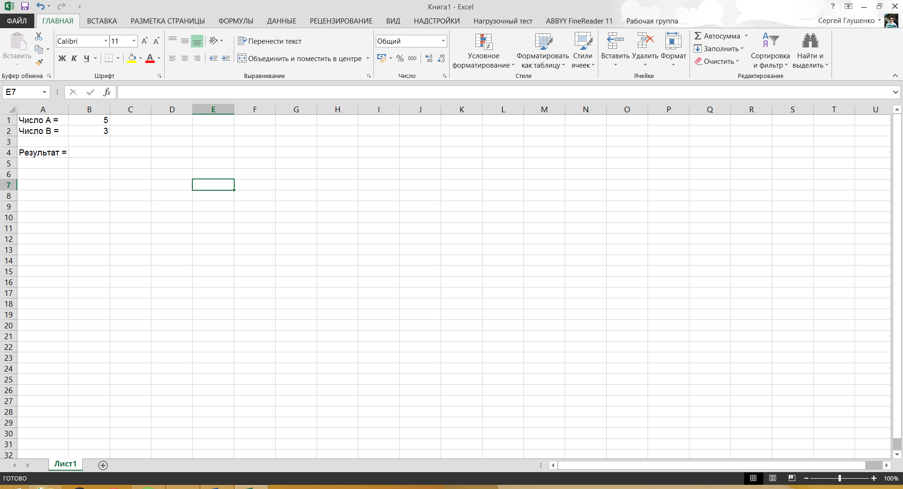Toggle Bold (Ж) formatting
This screenshot has height=489, width=903.
tap(62, 58)
